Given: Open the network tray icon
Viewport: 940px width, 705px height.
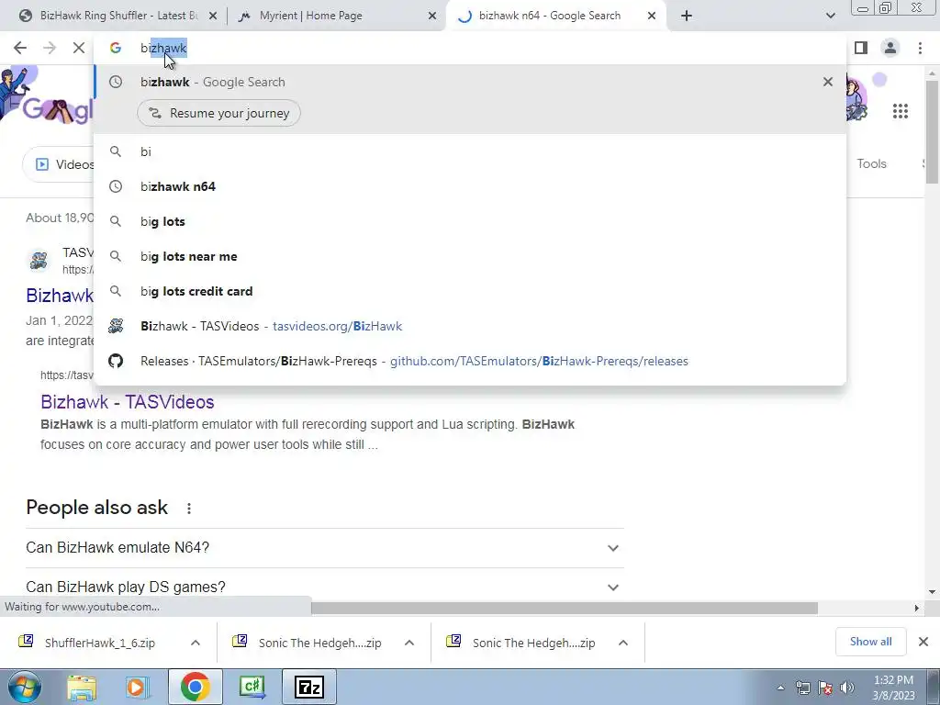Looking at the screenshot, I should (x=802, y=688).
